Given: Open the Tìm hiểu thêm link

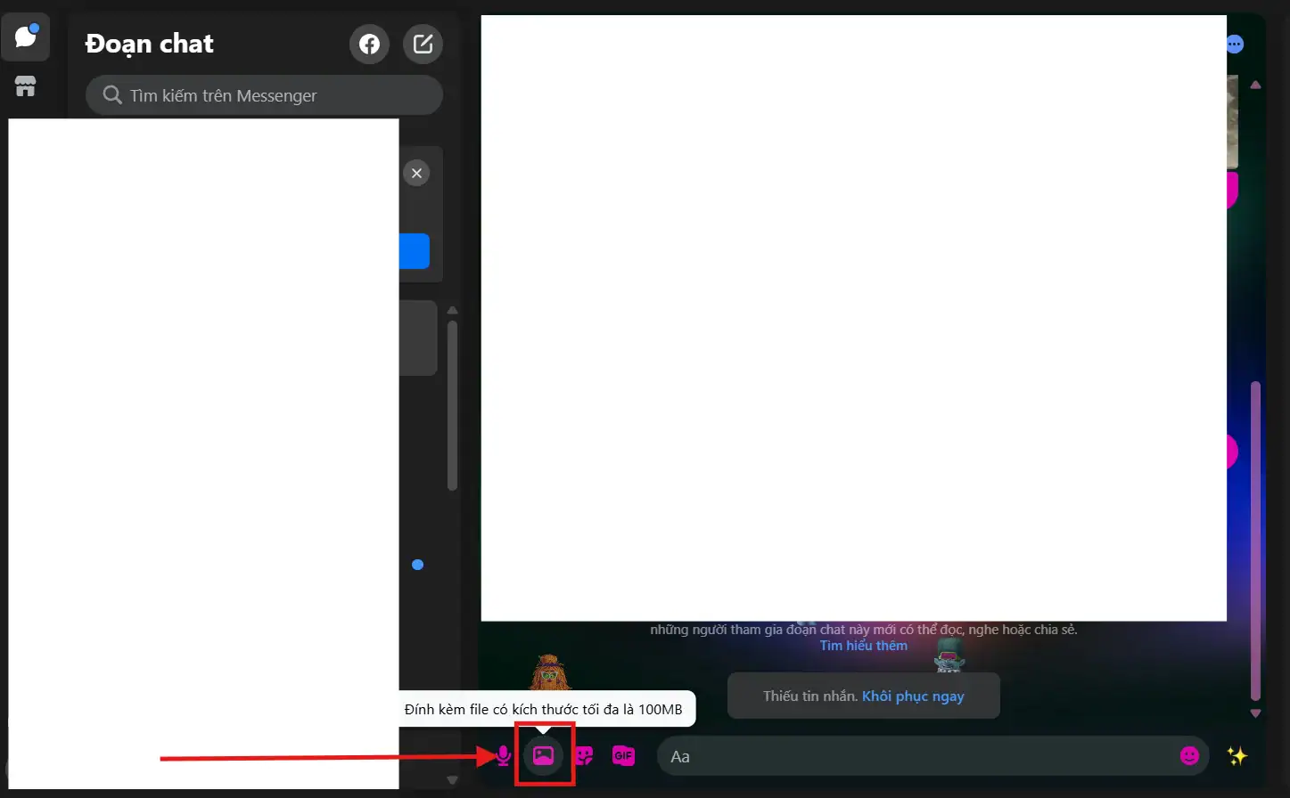Looking at the screenshot, I should [x=863, y=645].
